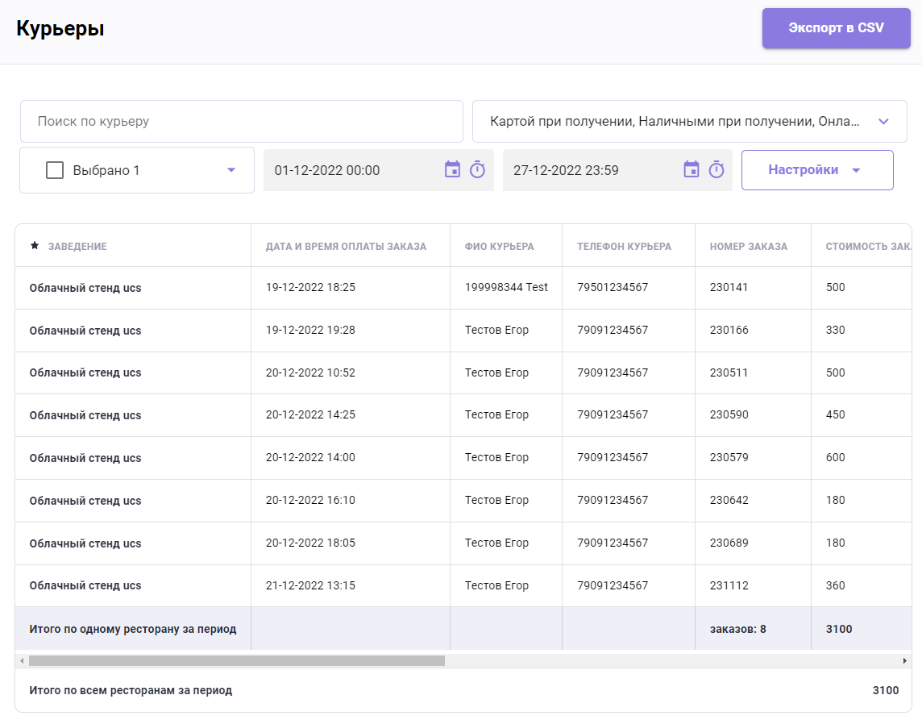Click Номер заказа column header
The width and height of the screenshot is (922, 720).
749,247
